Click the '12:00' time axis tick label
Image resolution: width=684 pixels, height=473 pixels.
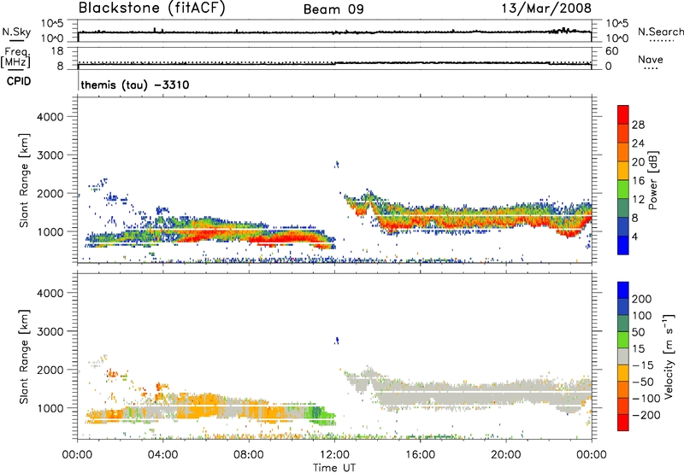(334, 455)
